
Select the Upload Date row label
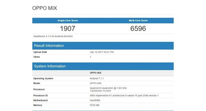[40, 52]
